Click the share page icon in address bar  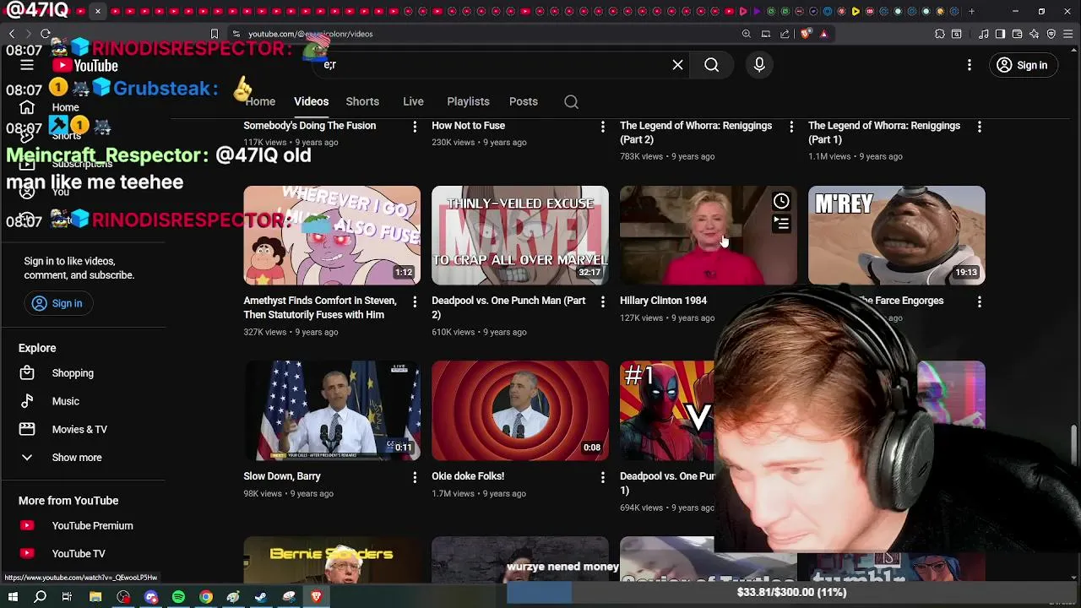[785, 34]
